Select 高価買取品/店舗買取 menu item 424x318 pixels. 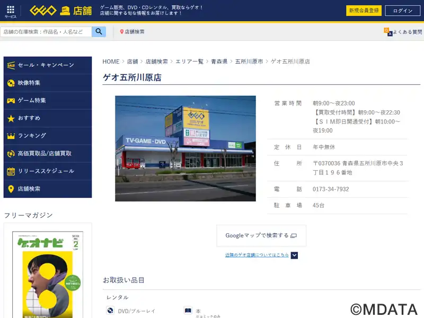point(45,154)
